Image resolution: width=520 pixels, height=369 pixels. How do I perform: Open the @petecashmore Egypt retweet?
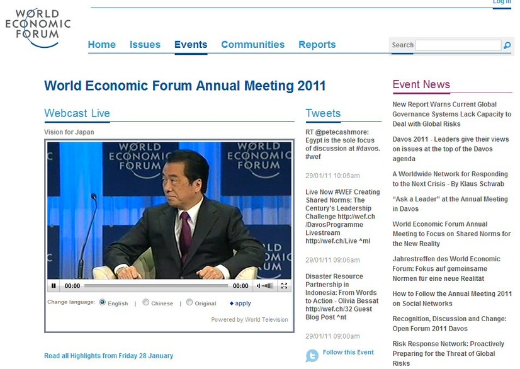[x=342, y=144]
